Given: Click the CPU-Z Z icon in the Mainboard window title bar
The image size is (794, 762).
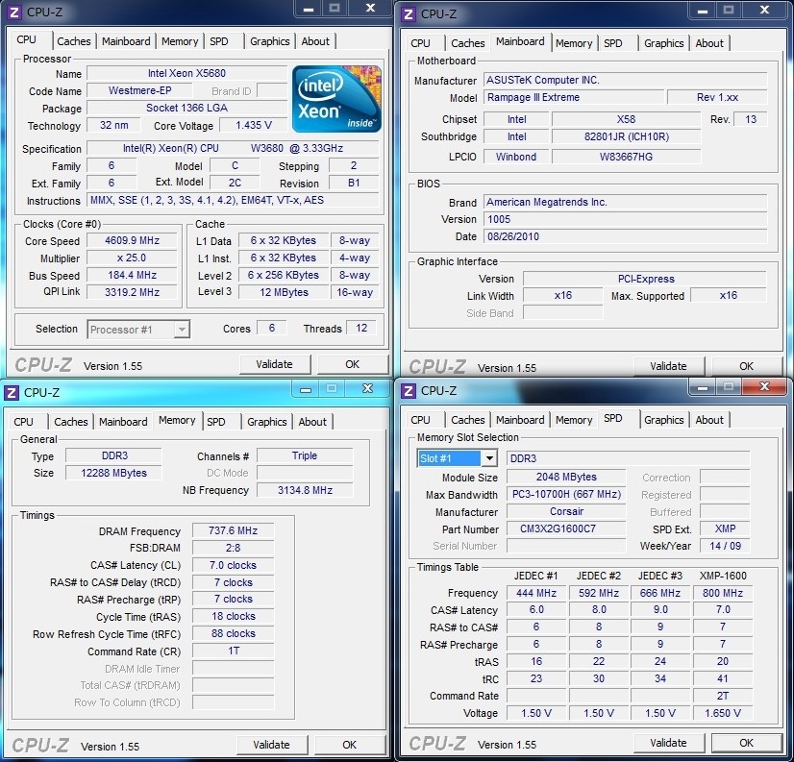Looking at the screenshot, I should click(x=409, y=13).
